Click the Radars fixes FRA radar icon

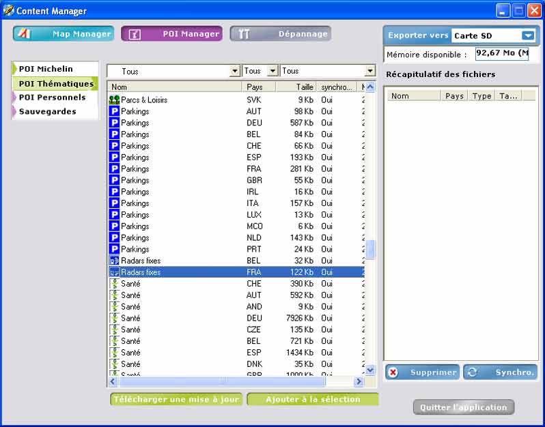coord(114,272)
